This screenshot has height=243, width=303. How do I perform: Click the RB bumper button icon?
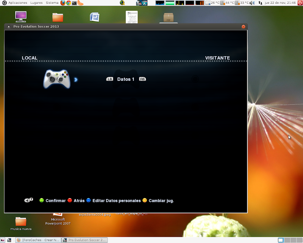coord(142,79)
